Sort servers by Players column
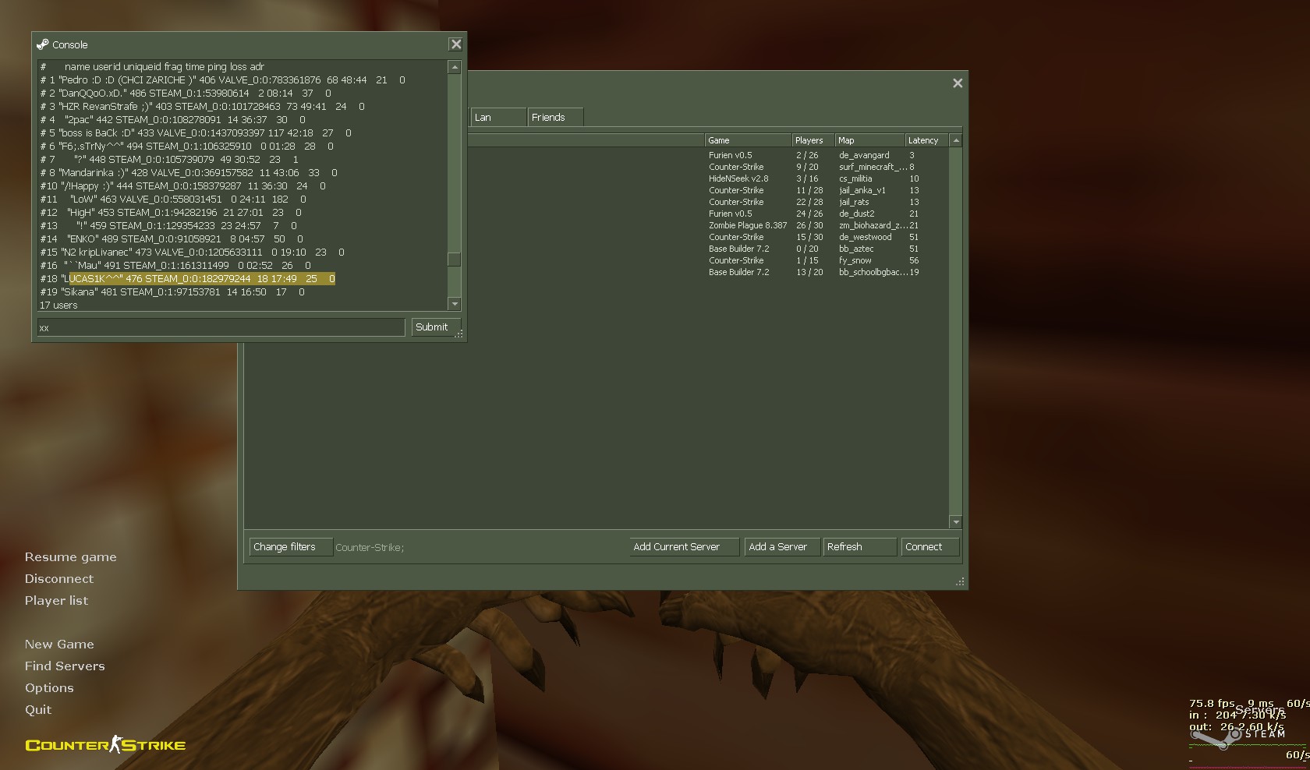The image size is (1310, 770). coord(813,140)
